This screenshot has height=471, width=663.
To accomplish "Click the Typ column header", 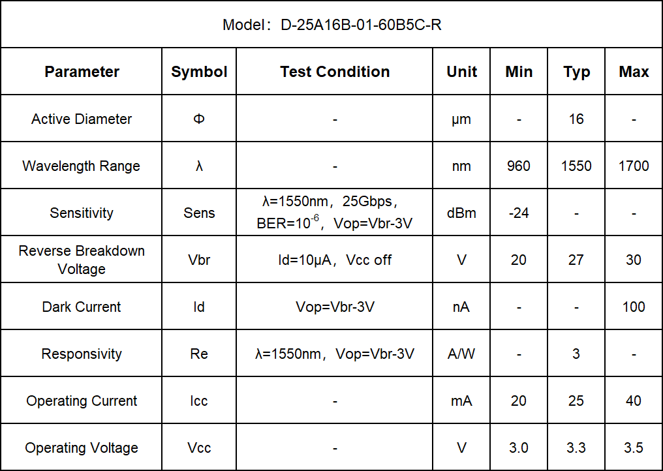I will click(576, 72).
